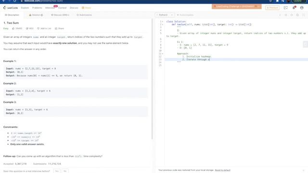
Task: Open the editor settings gear
Action: [297, 15]
